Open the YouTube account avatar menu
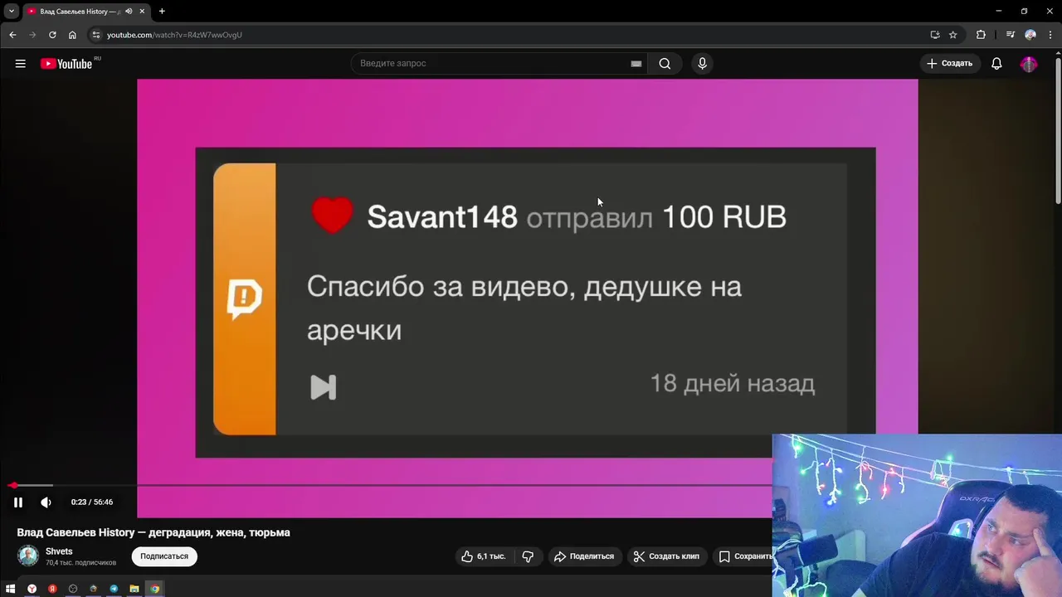 (1029, 64)
